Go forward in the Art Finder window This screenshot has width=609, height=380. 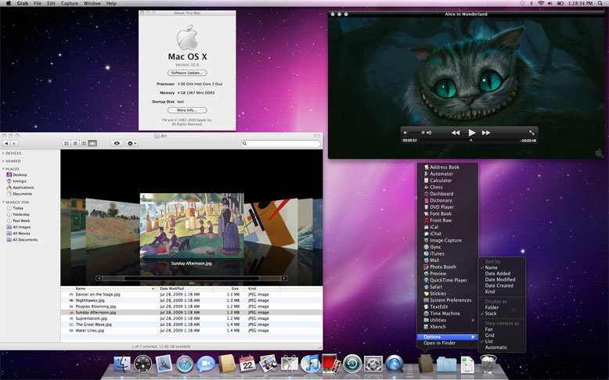[14, 144]
